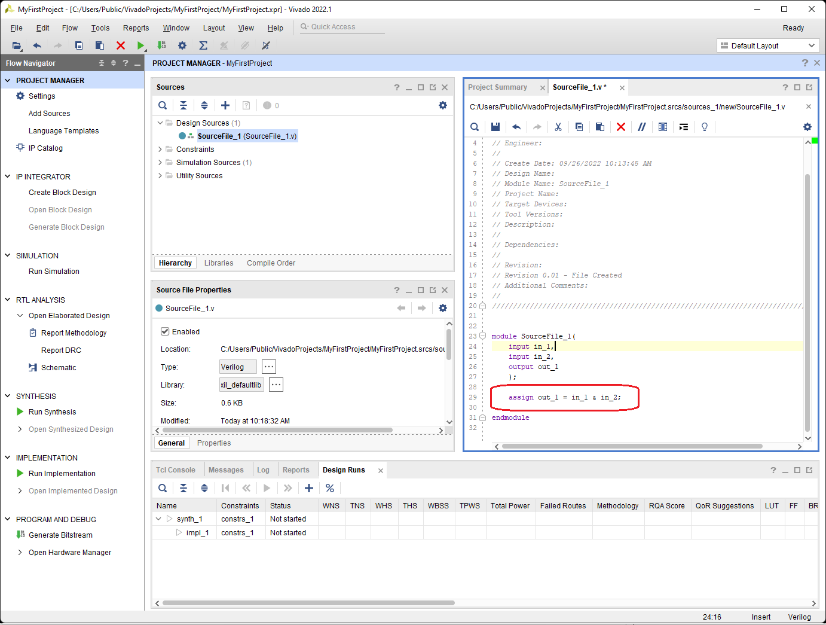The height and width of the screenshot is (625, 826).
Task: Expand the Constraints folder
Action: pyautogui.click(x=160, y=150)
